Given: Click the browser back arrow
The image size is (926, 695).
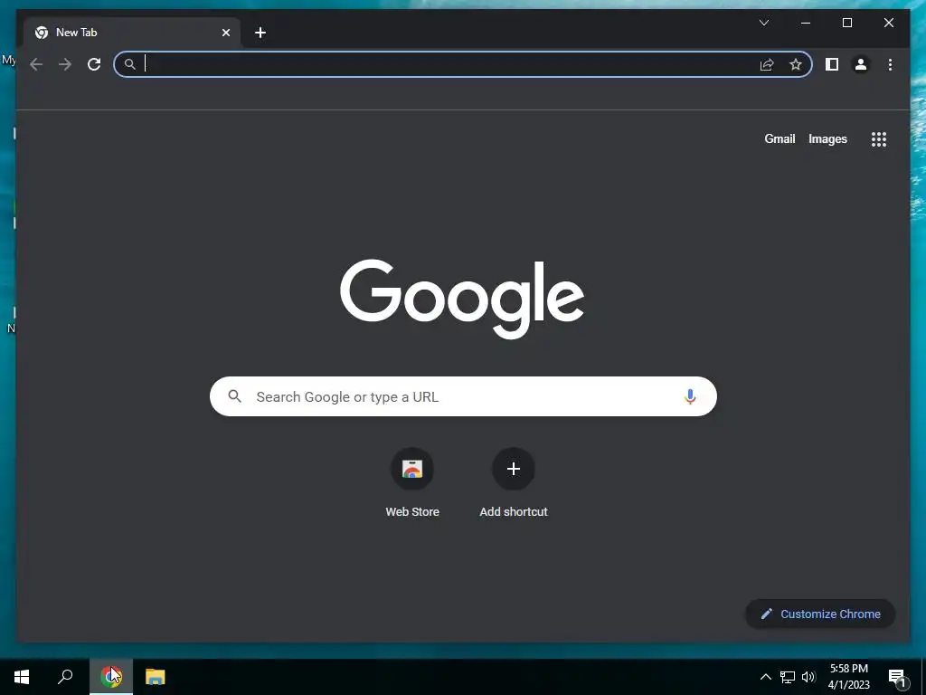Looking at the screenshot, I should click(x=36, y=64).
